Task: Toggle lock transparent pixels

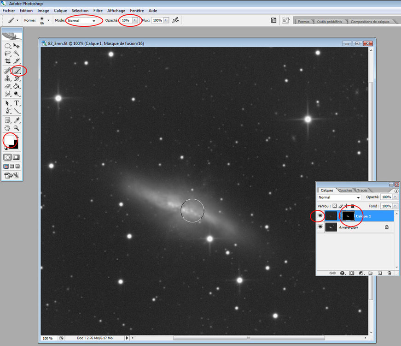Action: coord(335,206)
